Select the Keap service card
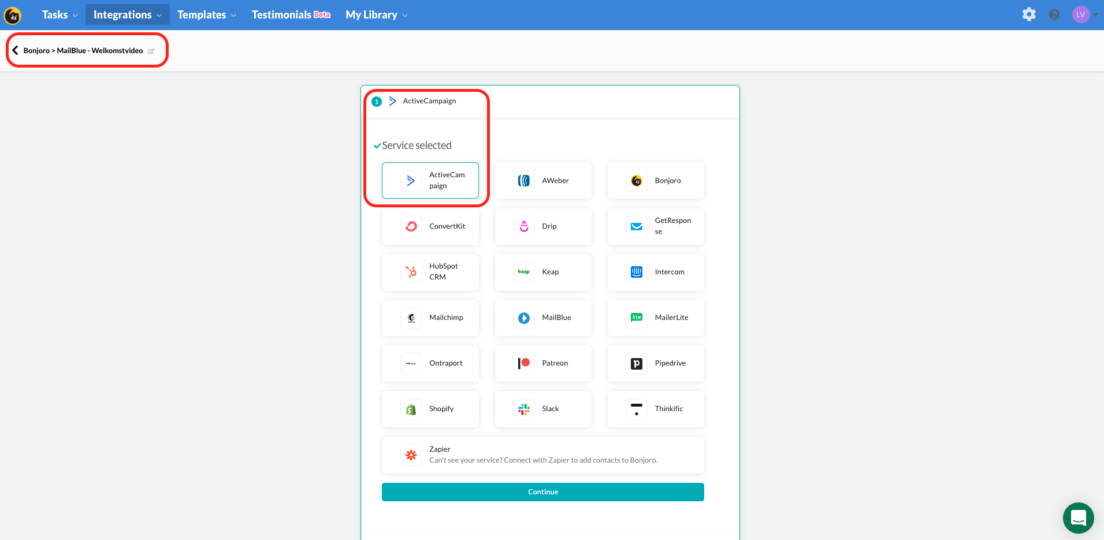 [x=543, y=271]
